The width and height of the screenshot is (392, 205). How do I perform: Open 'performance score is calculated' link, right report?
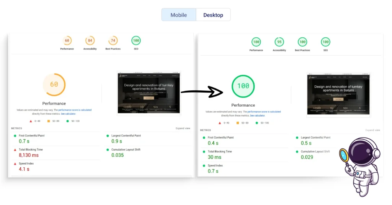point(264,112)
